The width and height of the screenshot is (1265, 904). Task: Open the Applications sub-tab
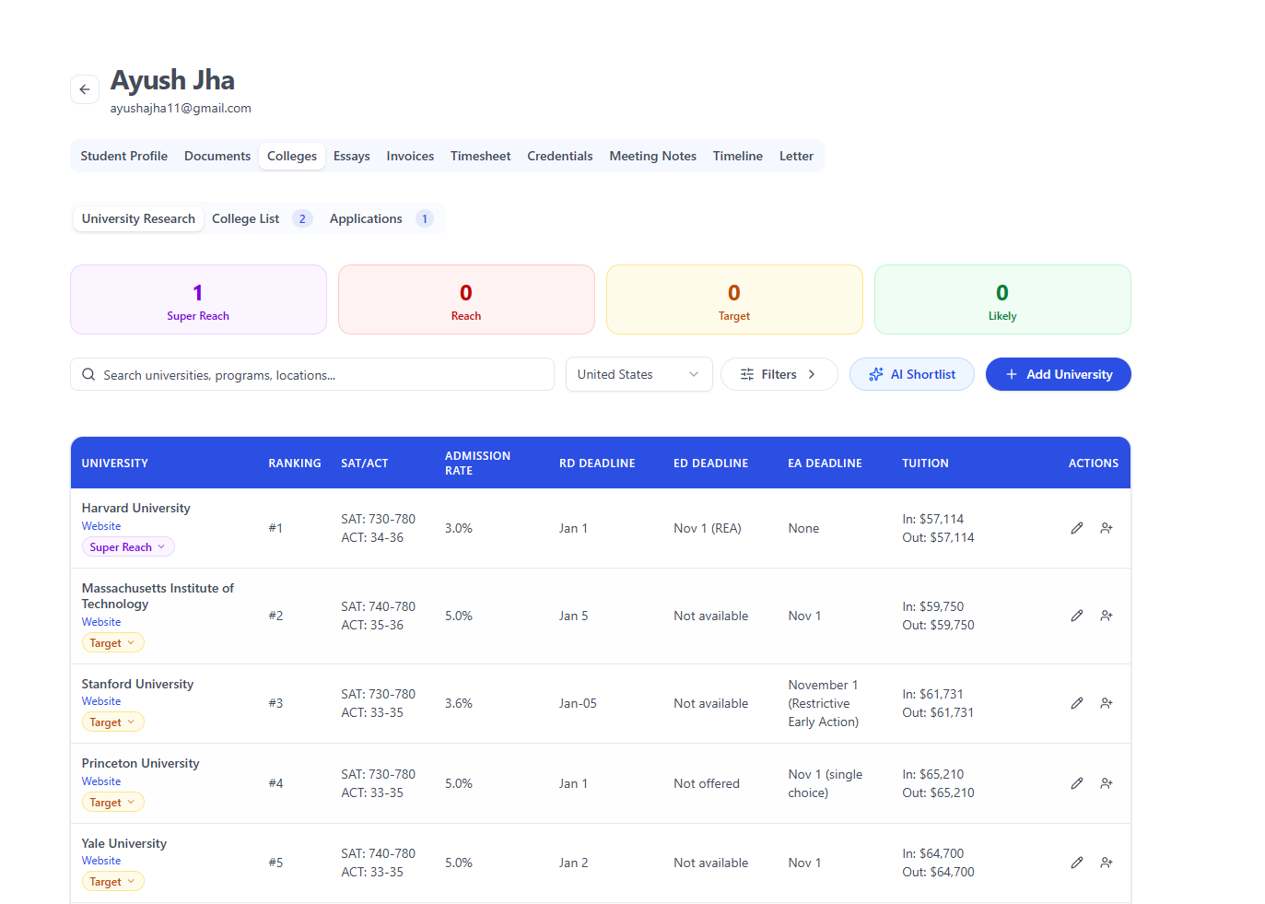click(x=381, y=218)
